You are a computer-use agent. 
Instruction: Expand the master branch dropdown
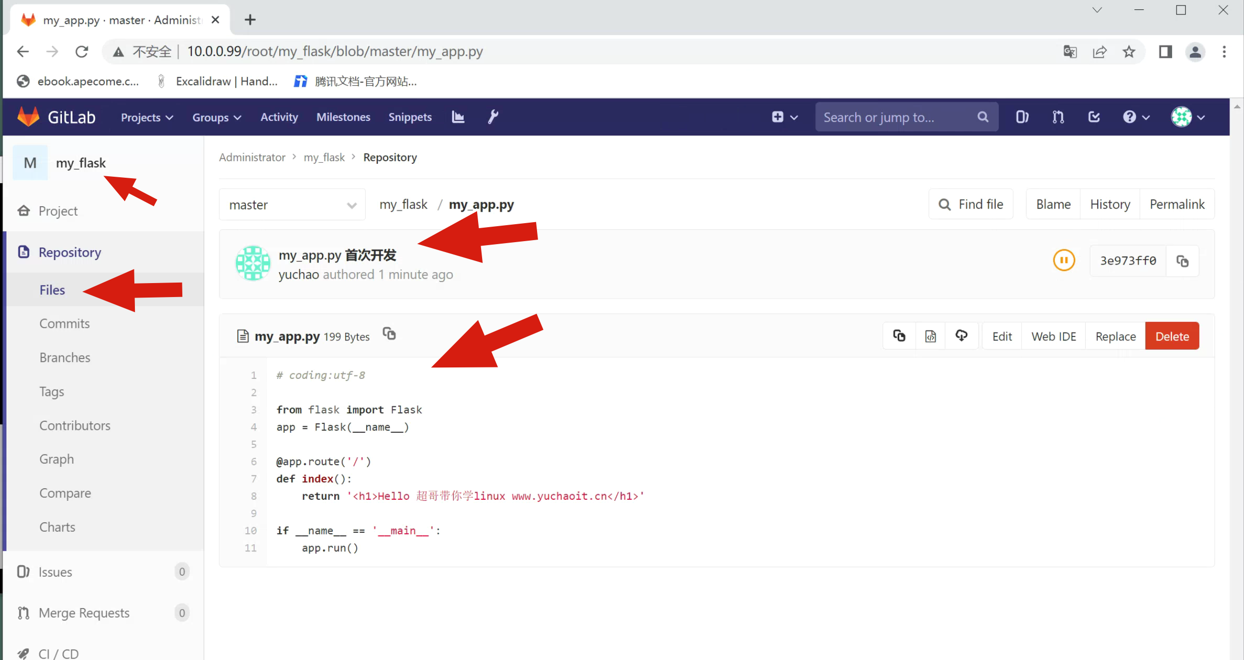click(x=292, y=205)
